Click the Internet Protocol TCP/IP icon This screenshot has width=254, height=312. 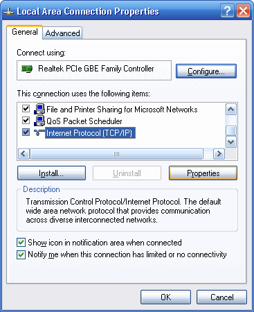[x=39, y=133]
